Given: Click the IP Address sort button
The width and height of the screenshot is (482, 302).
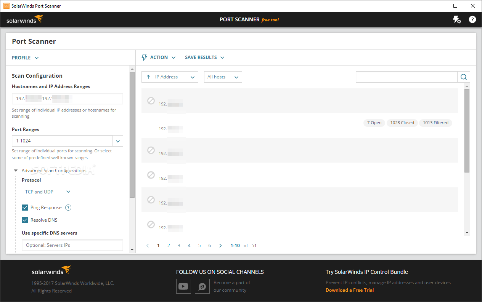Looking at the screenshot, I should tap(164, 77).
